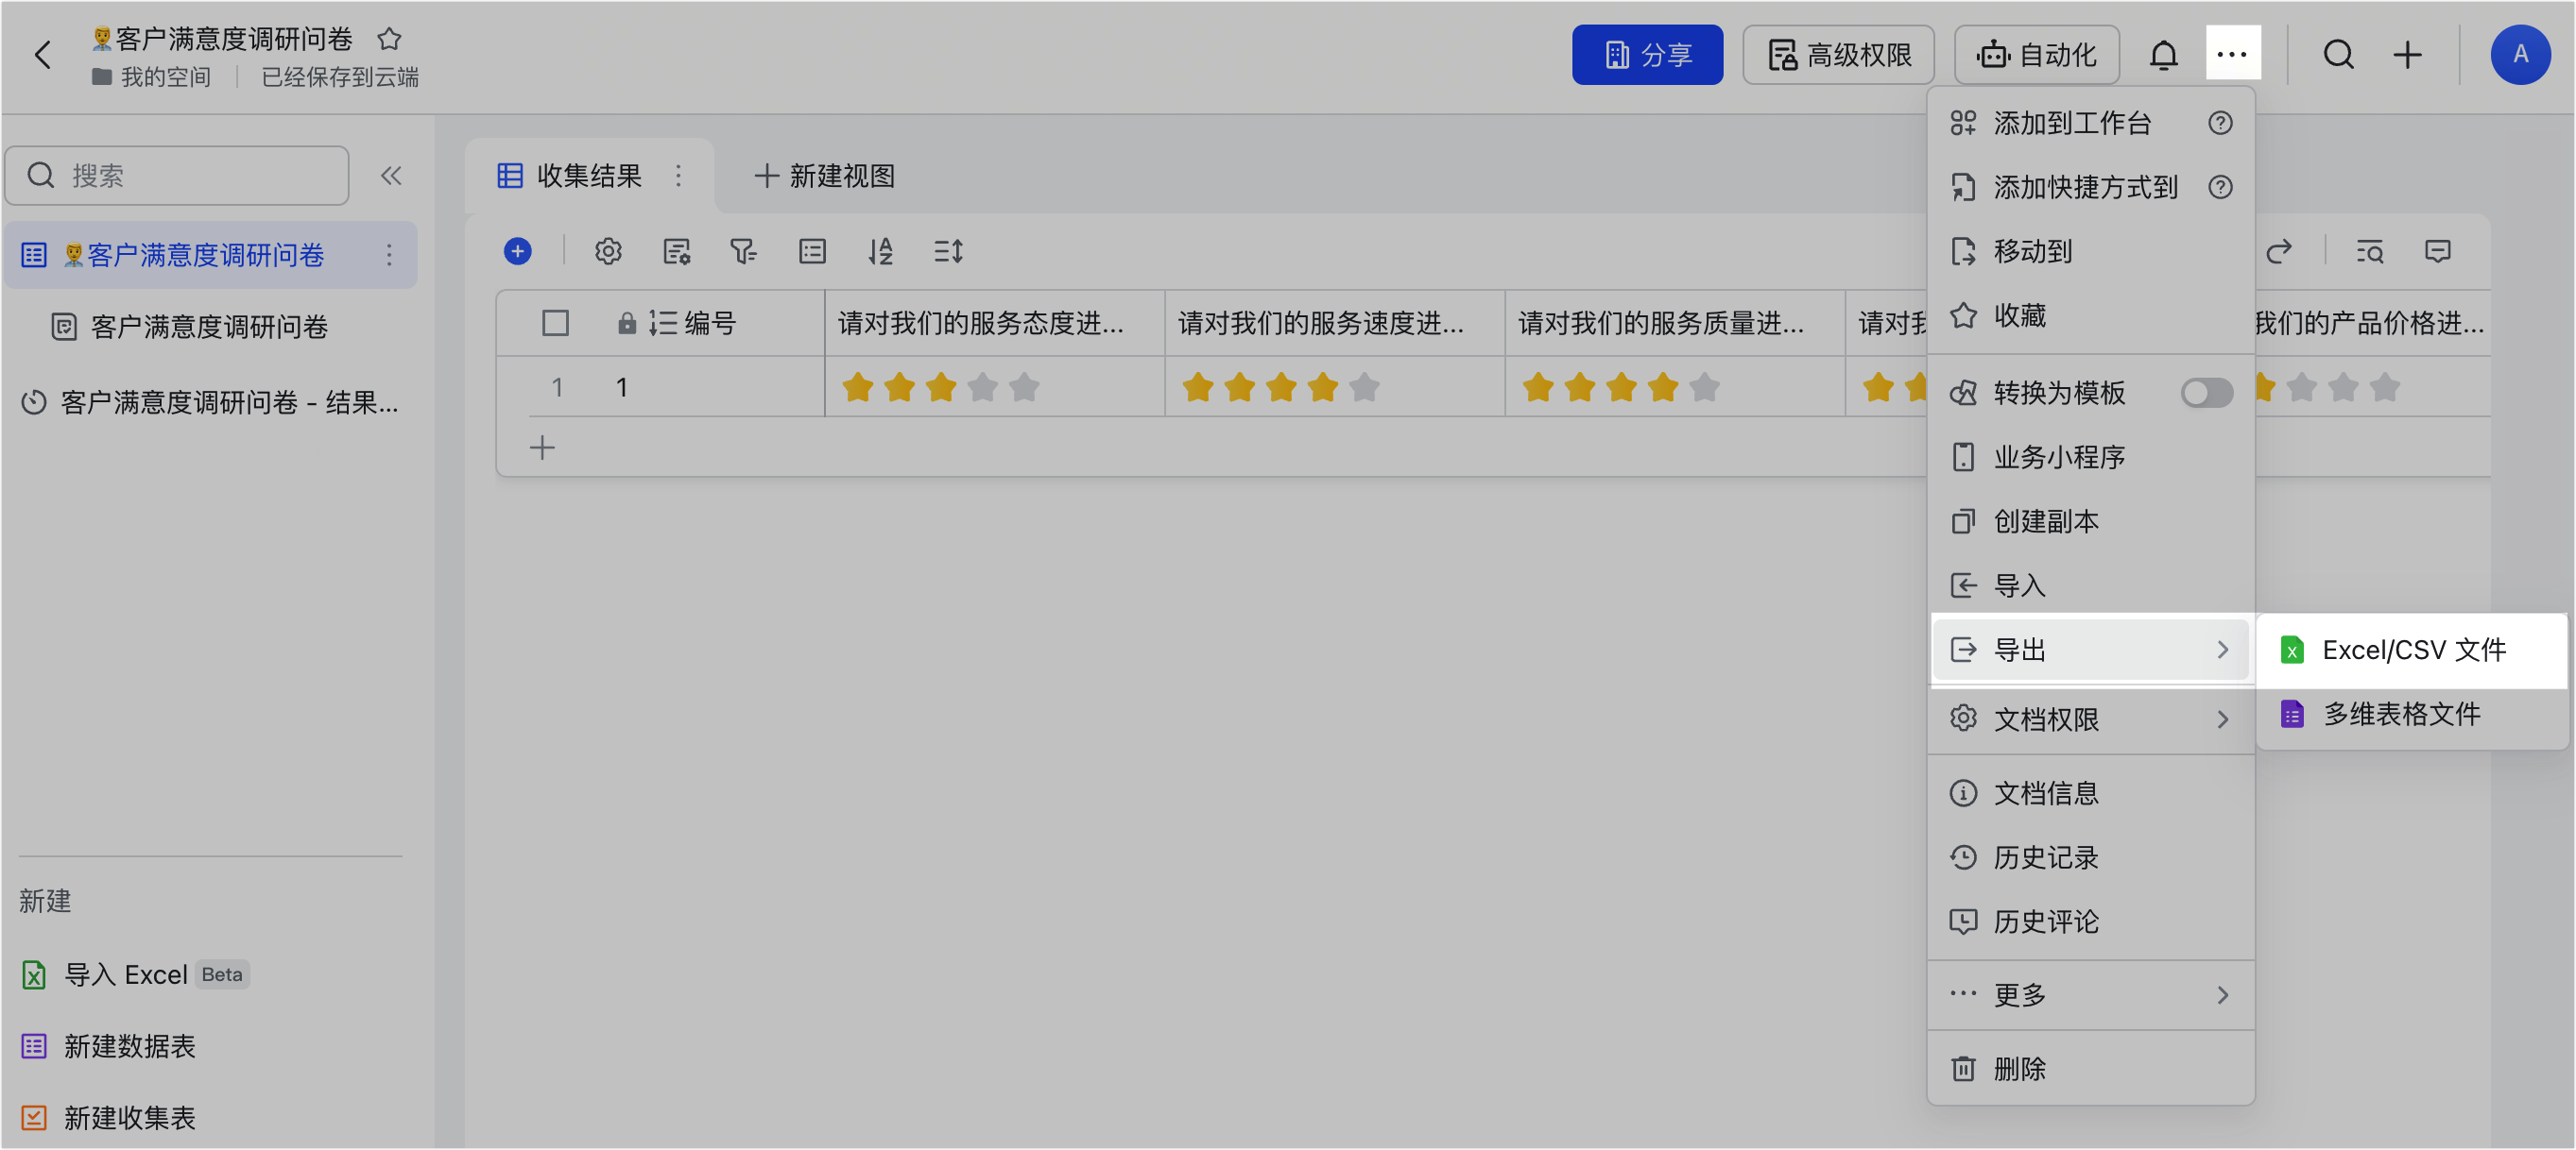
Task: Open row height adjustment tool
Action: (948, 252)
